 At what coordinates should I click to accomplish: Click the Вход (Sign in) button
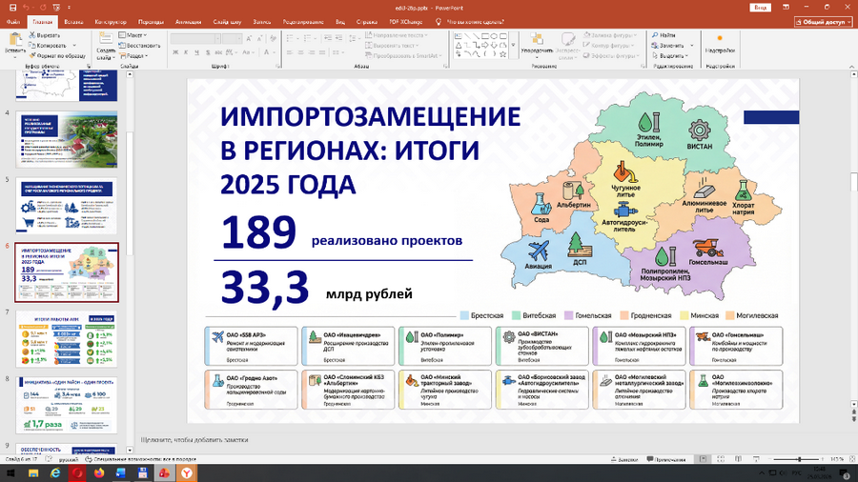click(x=761, y=7)
